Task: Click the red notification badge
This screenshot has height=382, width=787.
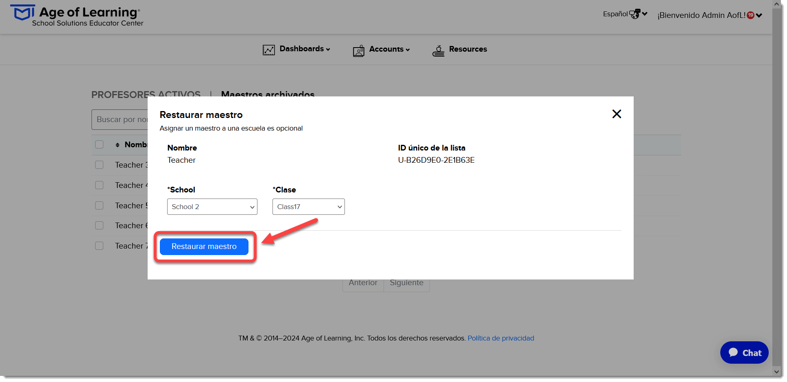Action: pos(750,15)
